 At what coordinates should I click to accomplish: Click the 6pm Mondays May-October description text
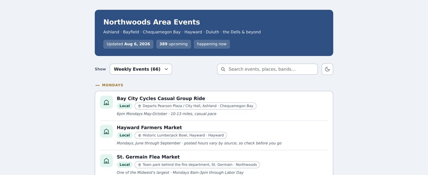coord(167,114)
